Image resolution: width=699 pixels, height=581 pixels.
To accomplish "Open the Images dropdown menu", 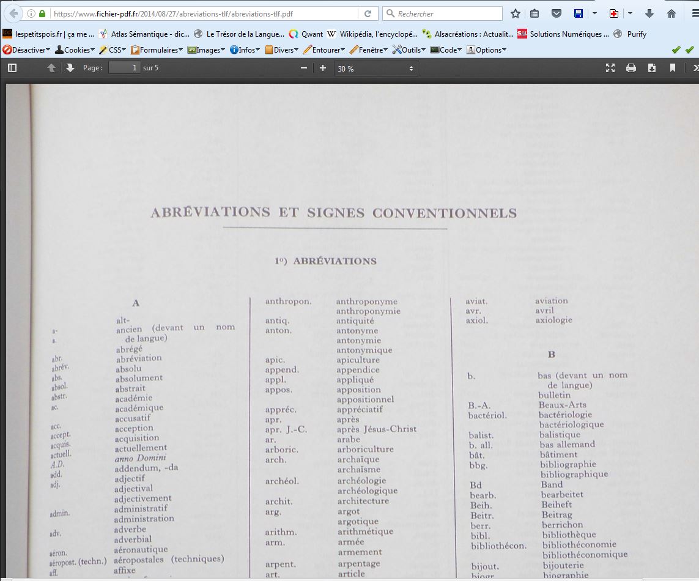I will [x=207, y=50].
